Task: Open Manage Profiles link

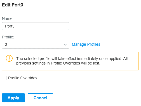Action: [x=86, y=44]
